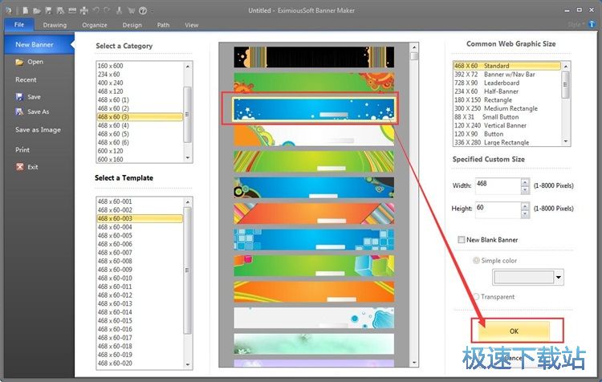Click the Undo arrow in quick access toolbar
602x382 pixels.
pos(96,10)
